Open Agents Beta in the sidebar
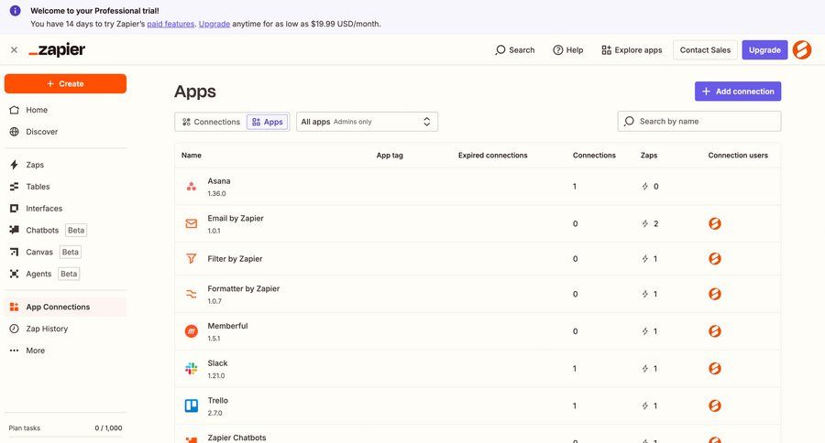The height and width of the screenshot is (443, 825). click(65, 274)
